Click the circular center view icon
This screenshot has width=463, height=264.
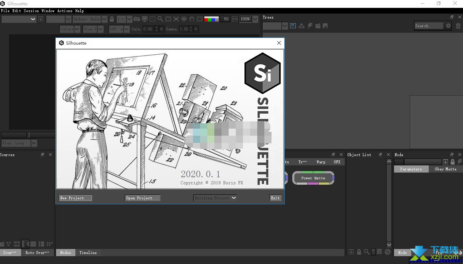[x=184, y=19]
